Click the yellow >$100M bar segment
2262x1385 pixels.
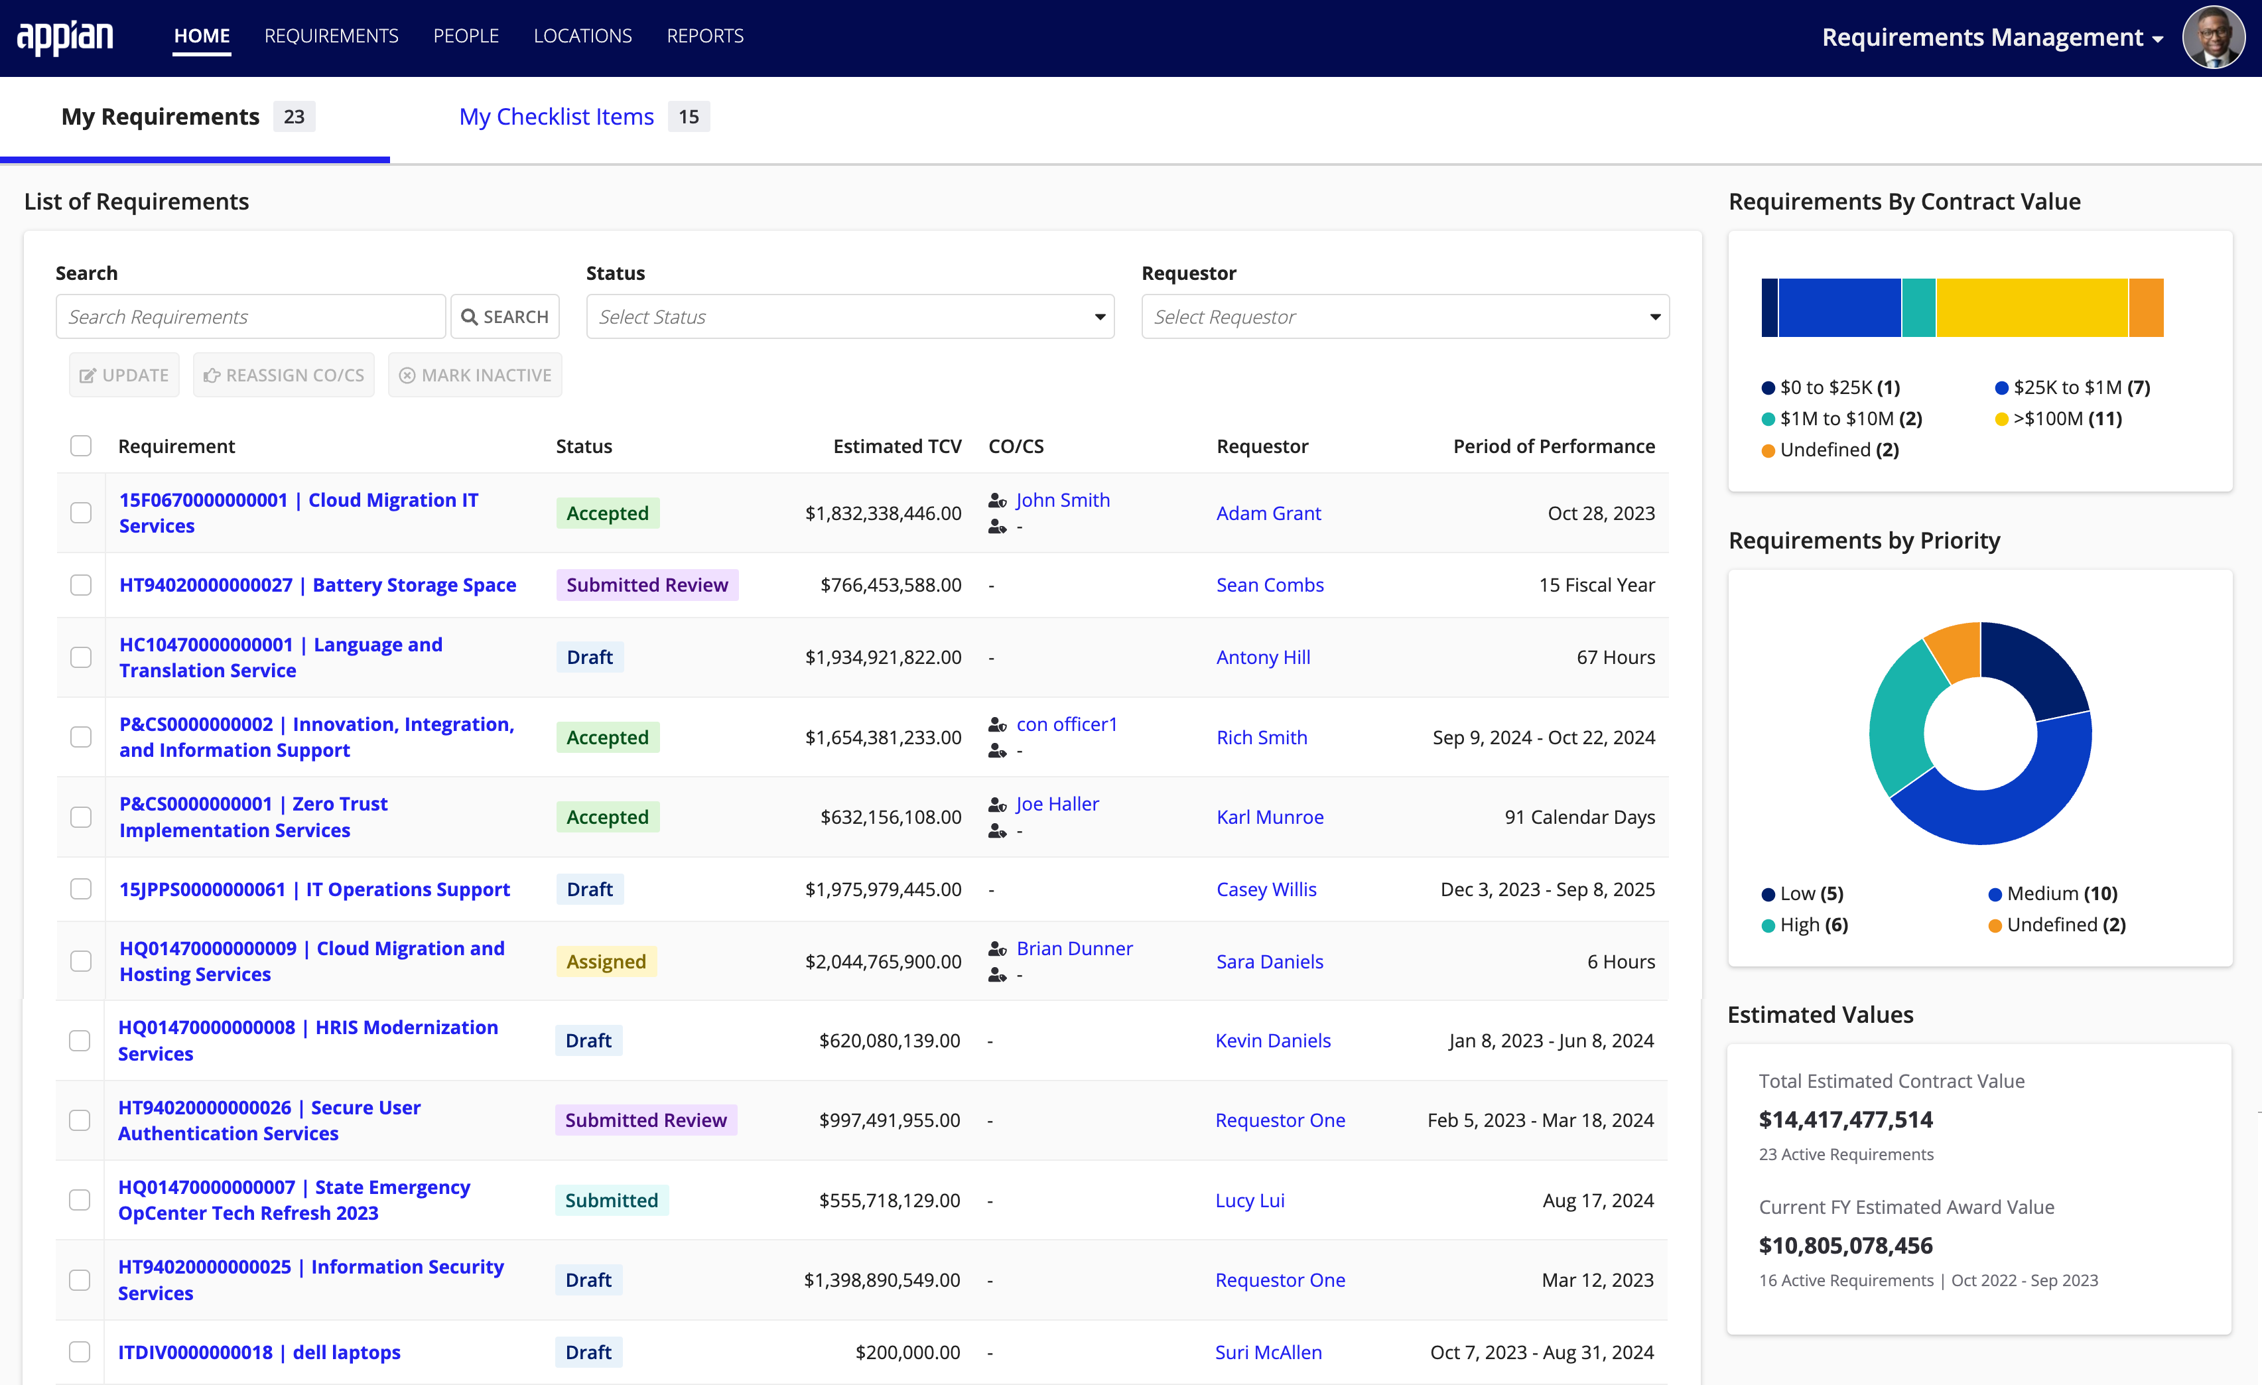(2032, 308)
